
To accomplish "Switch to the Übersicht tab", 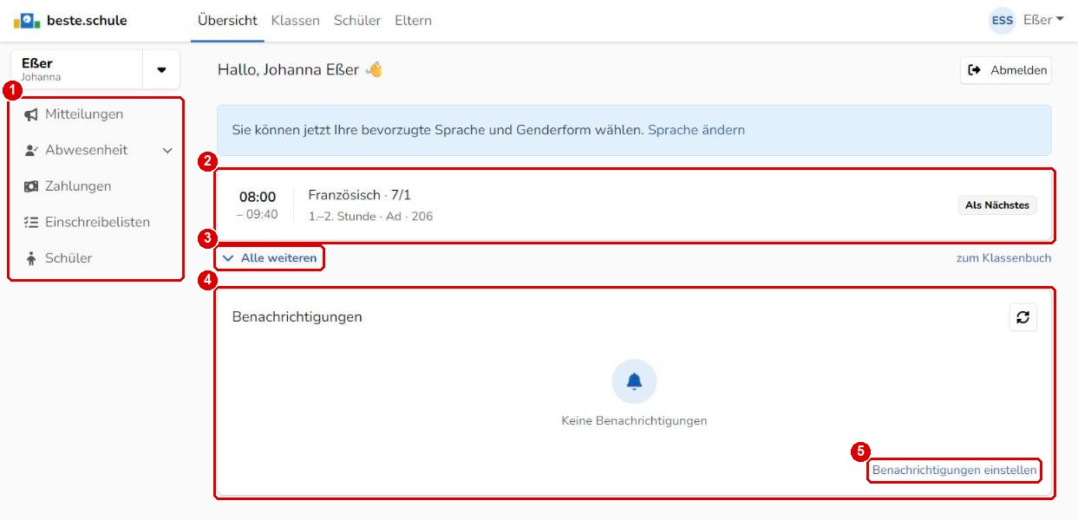I will tap(227, 20).
